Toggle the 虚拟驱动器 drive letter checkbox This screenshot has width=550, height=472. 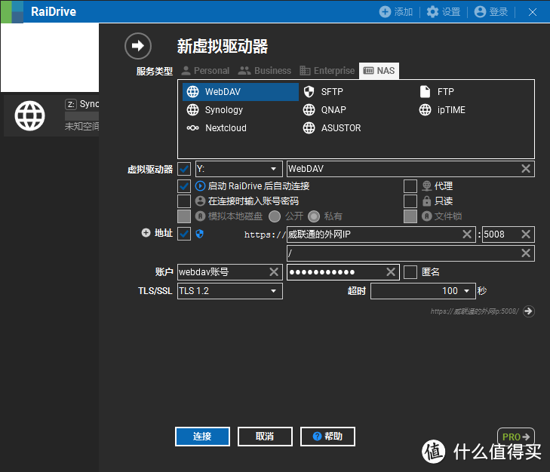click(184, 169)
